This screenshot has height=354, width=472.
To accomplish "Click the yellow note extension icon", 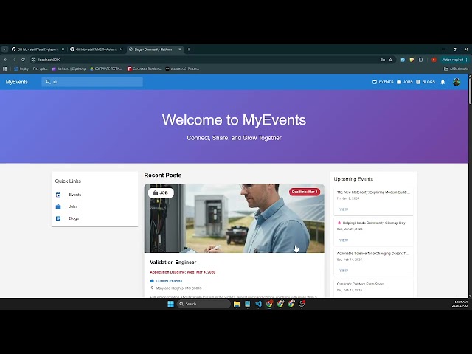I will tap(412, 60).
